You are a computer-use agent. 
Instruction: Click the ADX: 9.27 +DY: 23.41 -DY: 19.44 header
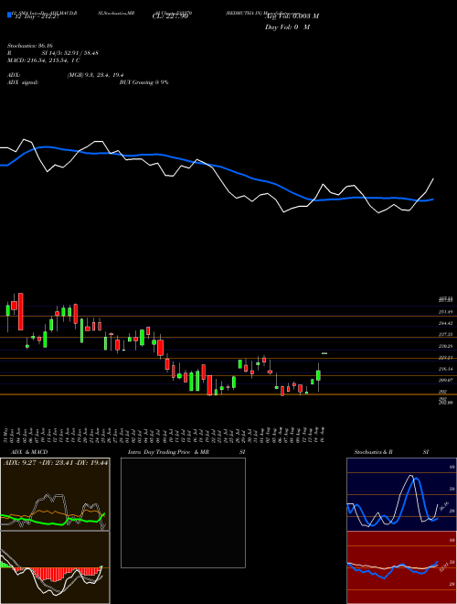56,462
